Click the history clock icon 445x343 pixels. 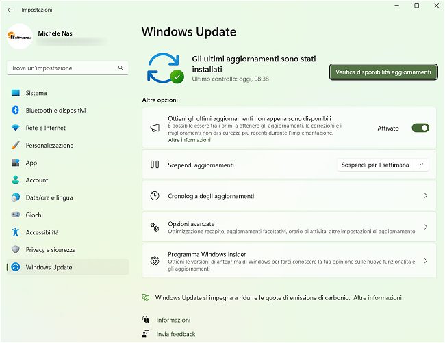(x=155, y=195)
